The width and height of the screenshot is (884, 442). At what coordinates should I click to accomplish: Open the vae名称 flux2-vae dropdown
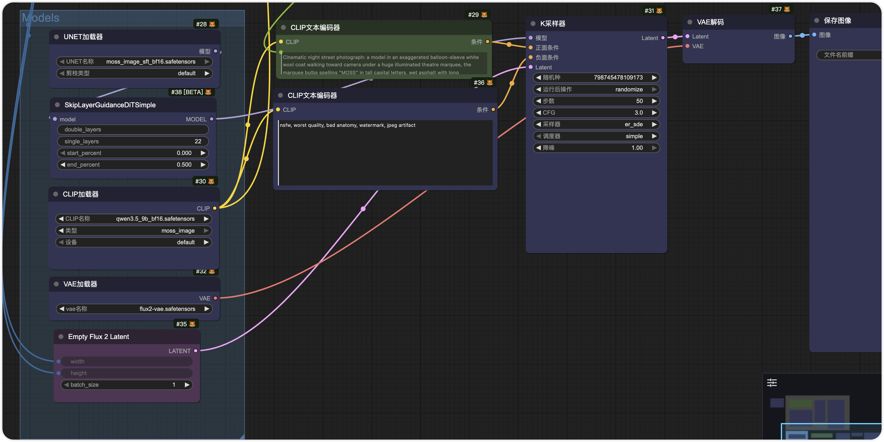coord(134,309)
